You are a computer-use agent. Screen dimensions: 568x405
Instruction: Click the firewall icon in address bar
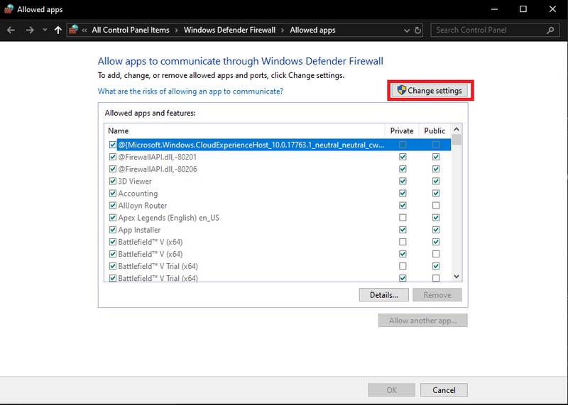click(x=73, y=30)
